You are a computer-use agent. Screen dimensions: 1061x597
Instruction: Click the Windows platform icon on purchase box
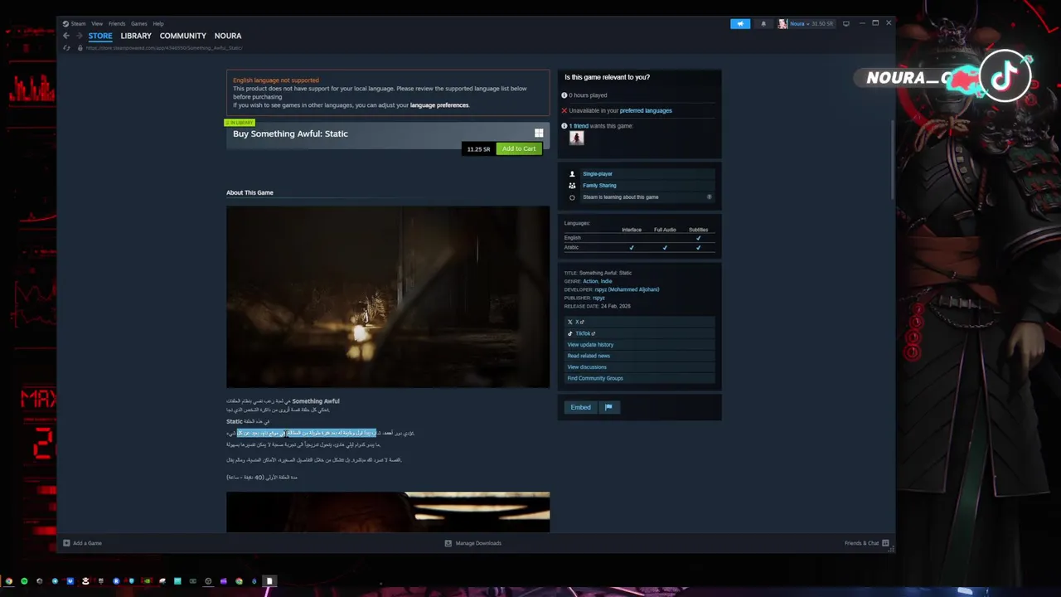pyautogui.click(x=539, y=133)
